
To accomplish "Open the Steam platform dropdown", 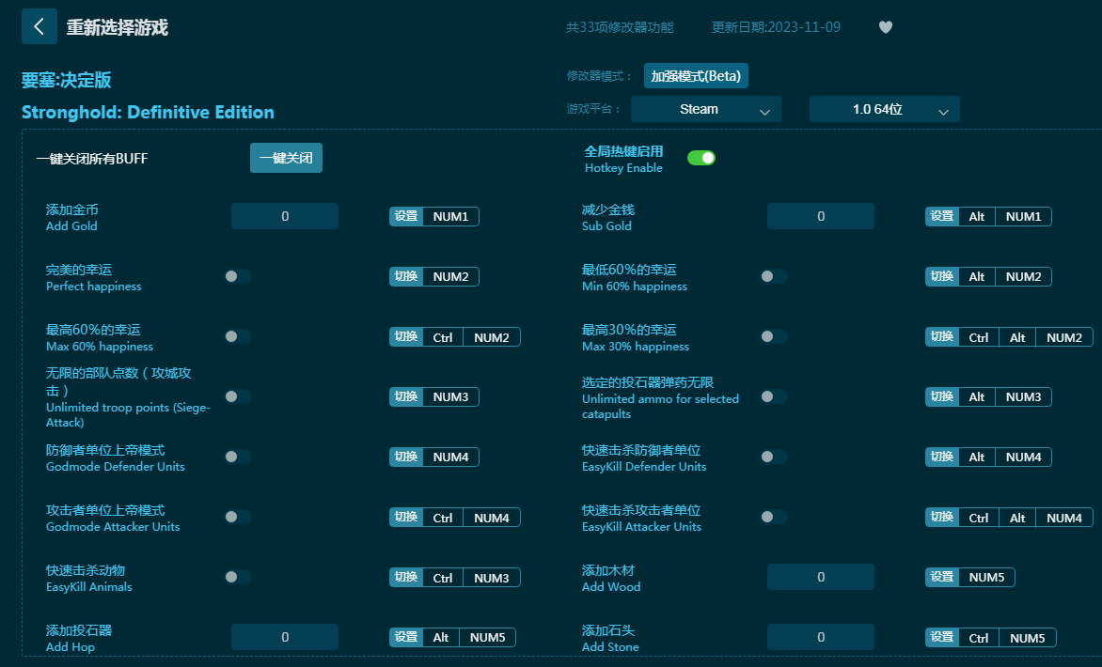I will [x=705, y=109].
